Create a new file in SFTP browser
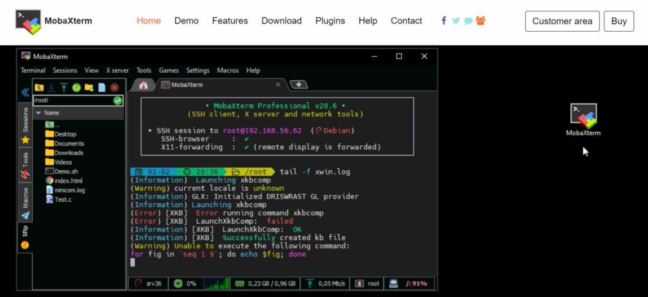Viewport: 648px width, 297px height. (102, 87)
